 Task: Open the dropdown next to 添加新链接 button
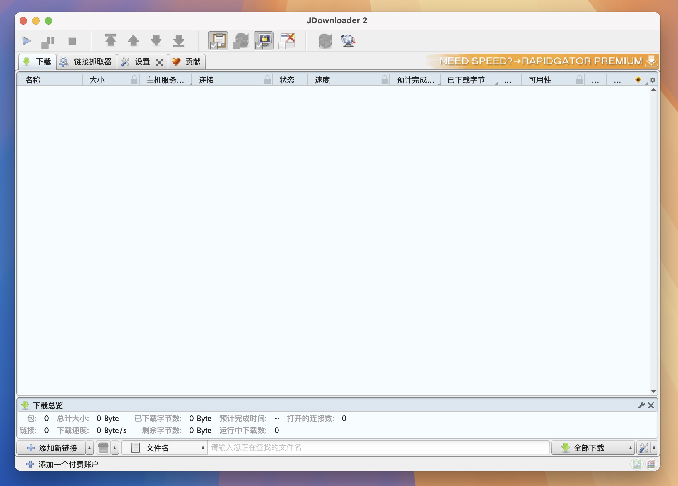pos(89,448)
